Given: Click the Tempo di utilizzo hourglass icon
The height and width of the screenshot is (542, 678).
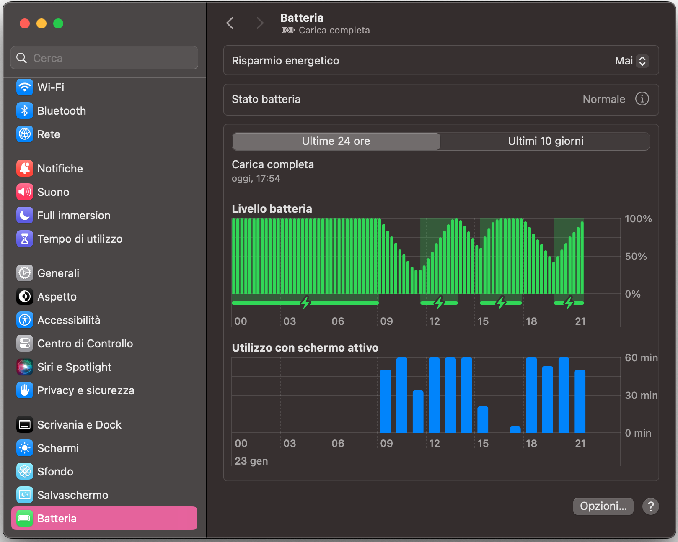Looking at the screenshot, I should pyautogui.click(x=25, y=239).
